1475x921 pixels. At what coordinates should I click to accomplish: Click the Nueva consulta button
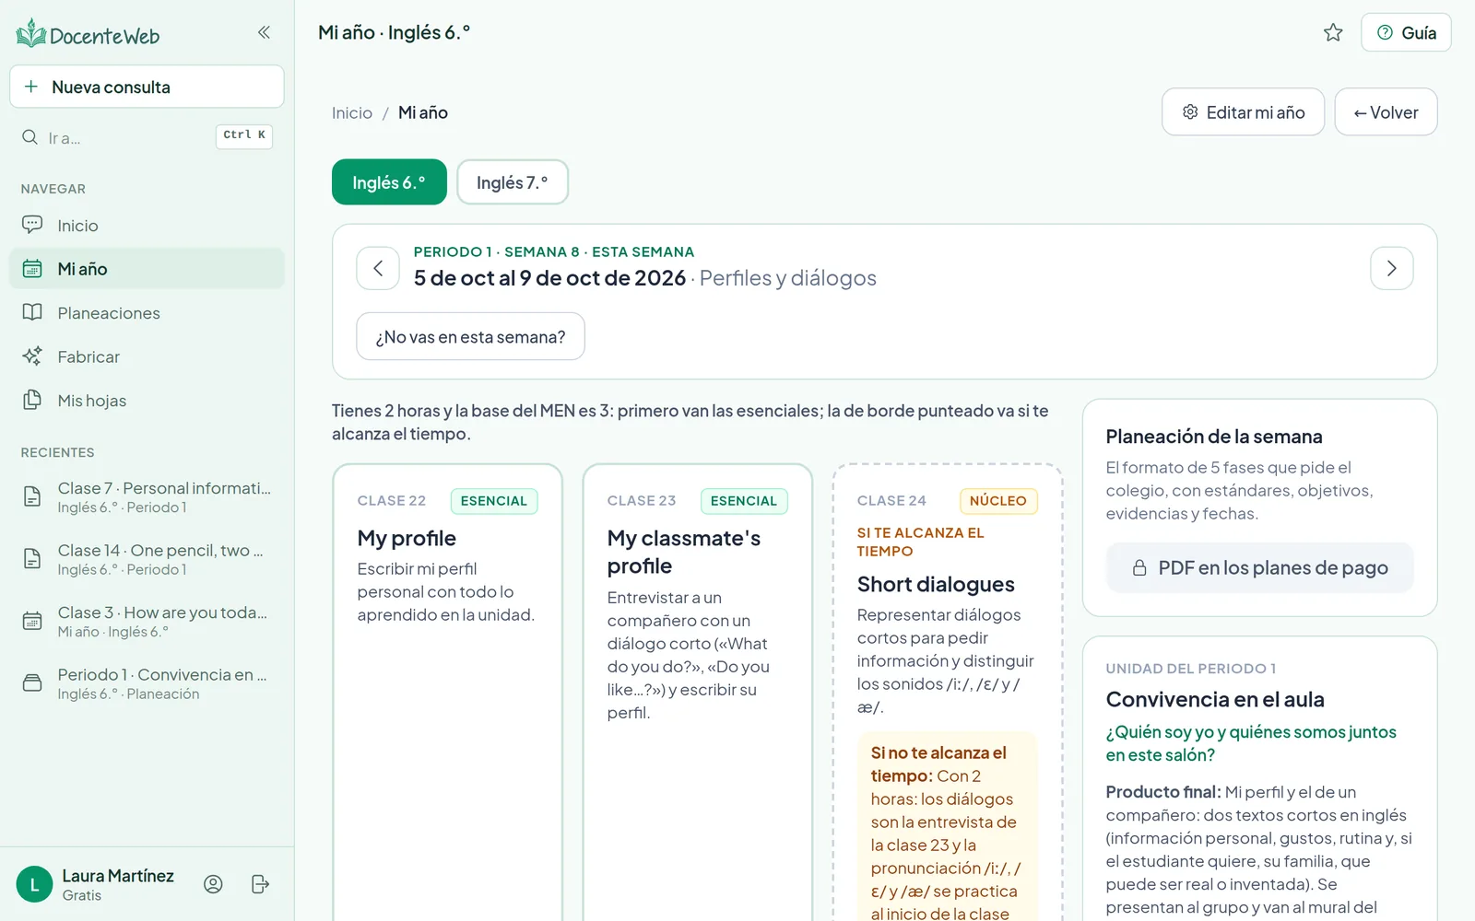coord(147,87)
